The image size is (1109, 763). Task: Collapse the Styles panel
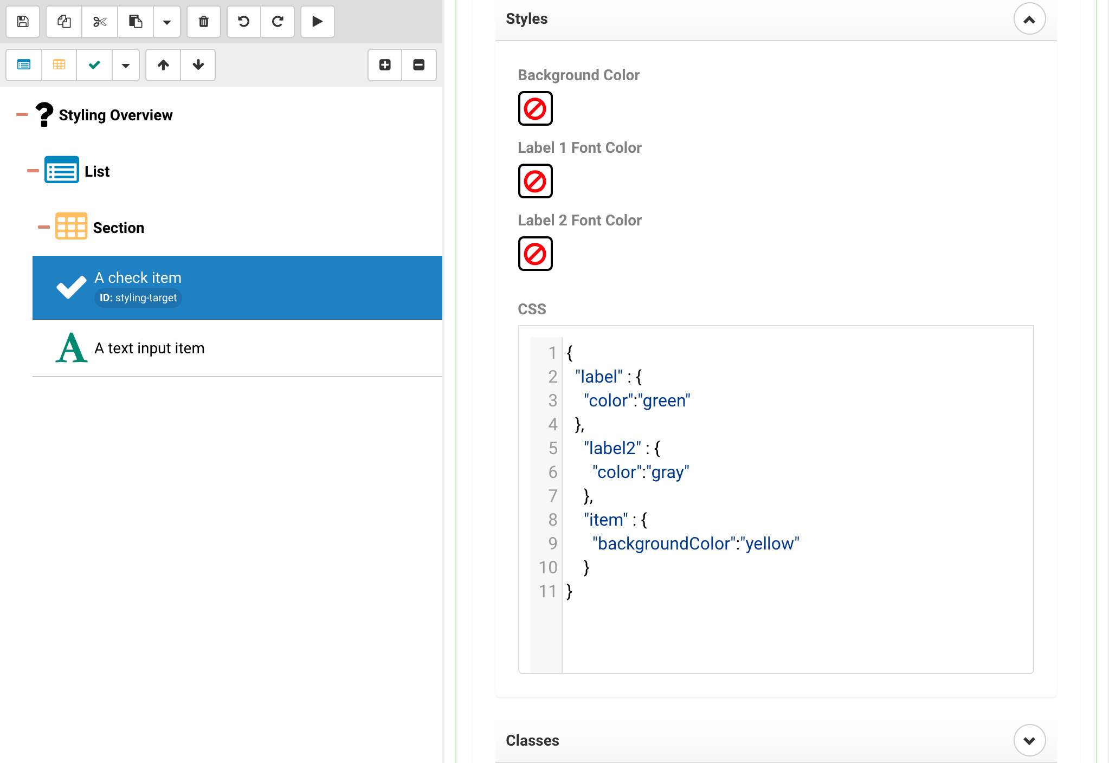(1029, 19)
